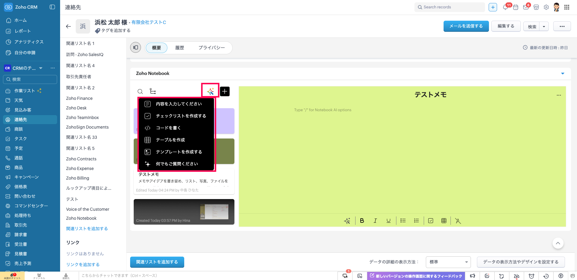Collapse the Zoho Notebook section arrow
577x280 pixels.
563,73
